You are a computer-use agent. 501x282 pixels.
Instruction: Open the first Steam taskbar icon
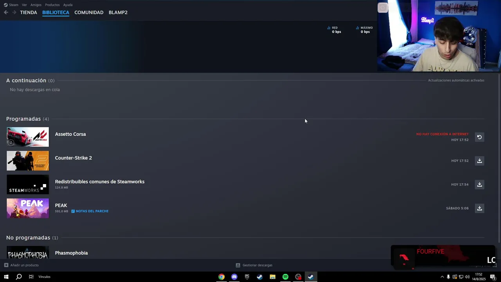click(x=260, y=277)
